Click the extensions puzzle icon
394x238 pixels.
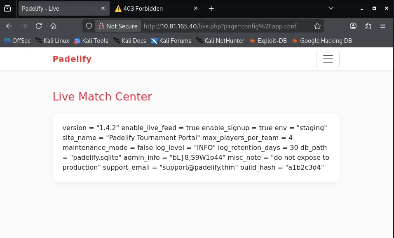[x=368, y=26]
